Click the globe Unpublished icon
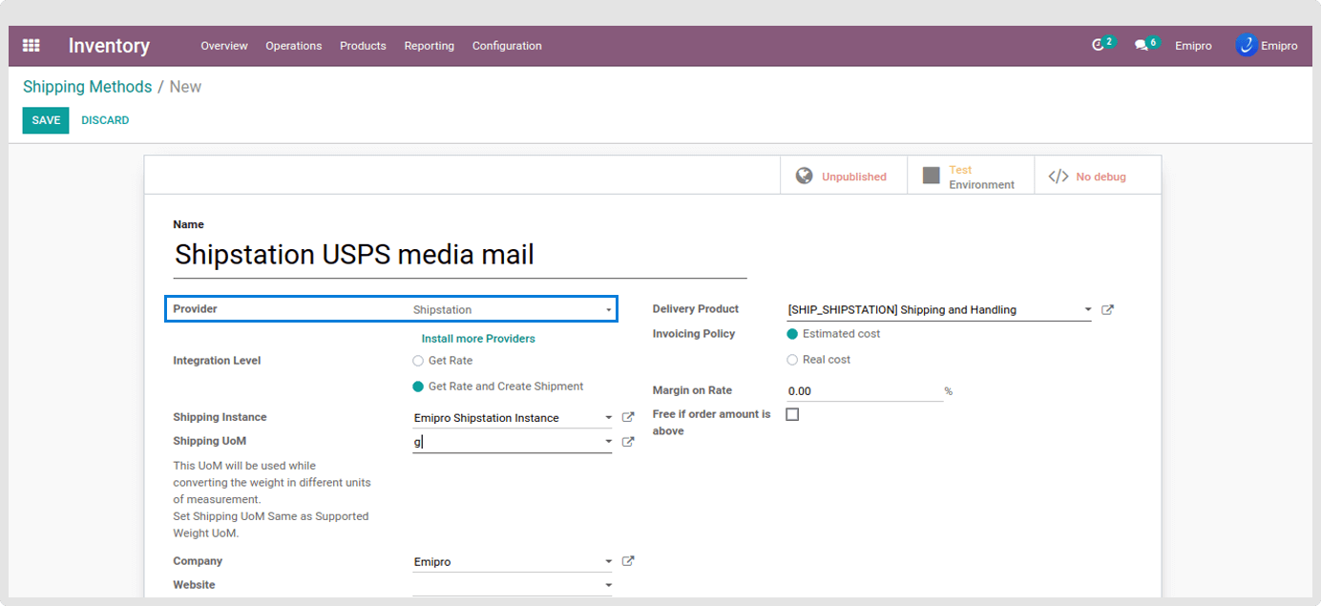The image size is (1321, 606). (x=805, y=176)
